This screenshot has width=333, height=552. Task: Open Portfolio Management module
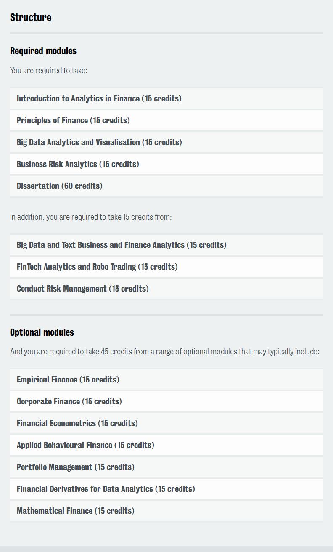coord(166,467)
